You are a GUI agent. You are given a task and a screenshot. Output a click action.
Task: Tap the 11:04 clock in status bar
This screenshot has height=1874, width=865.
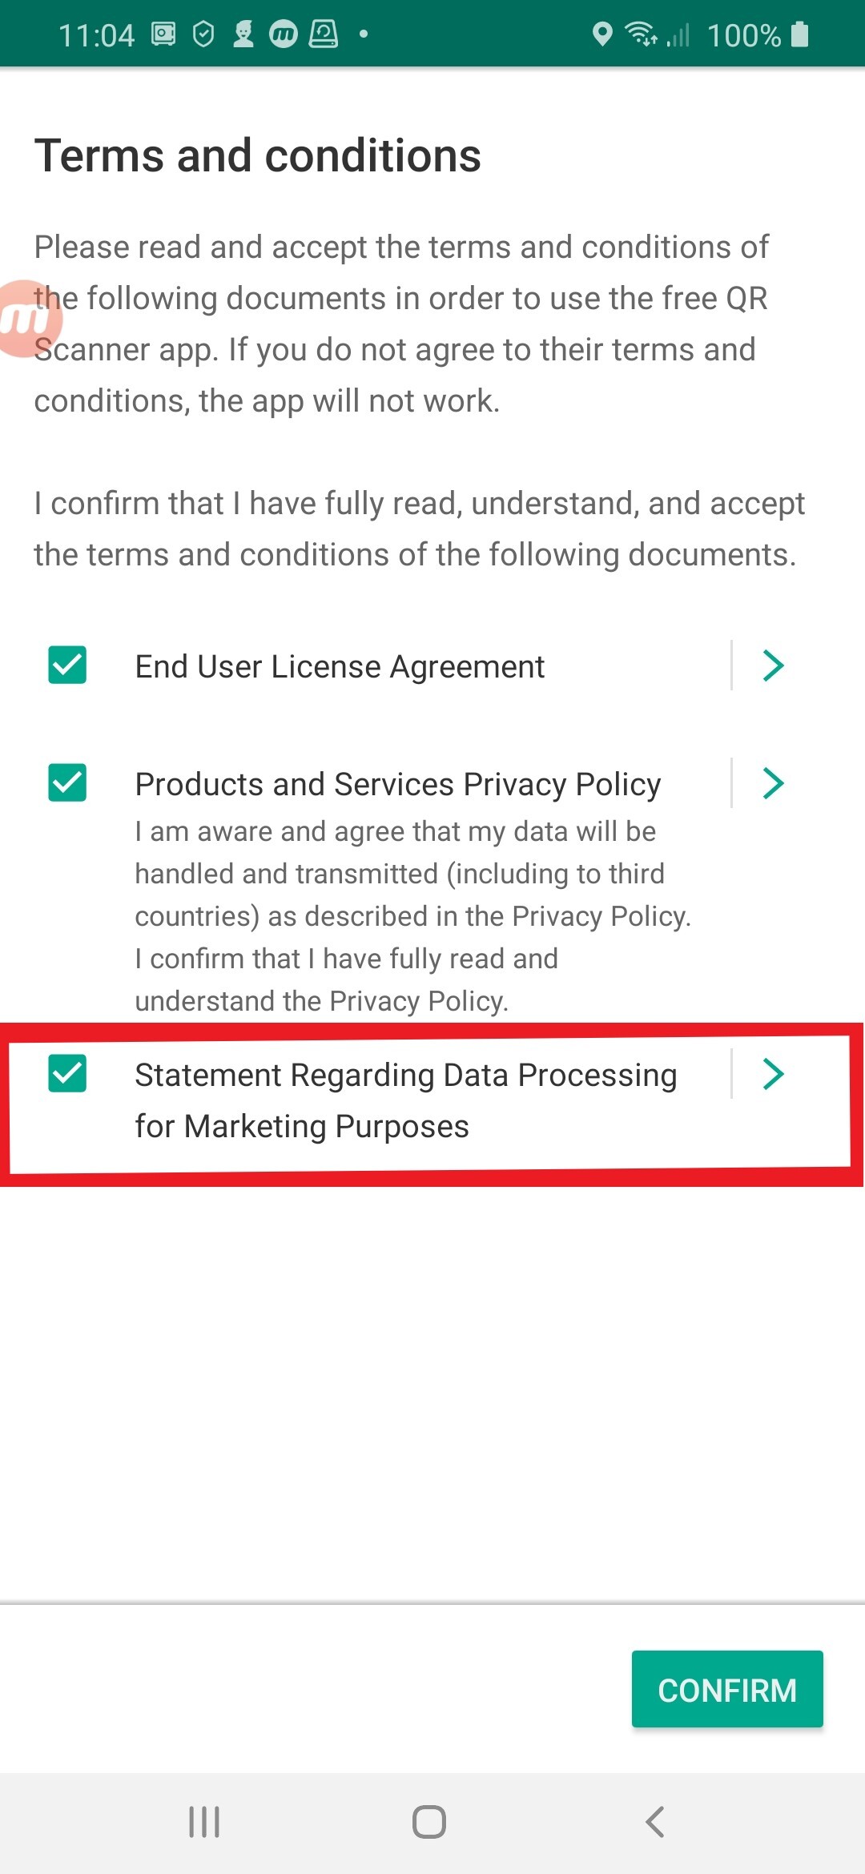point(96,35)
